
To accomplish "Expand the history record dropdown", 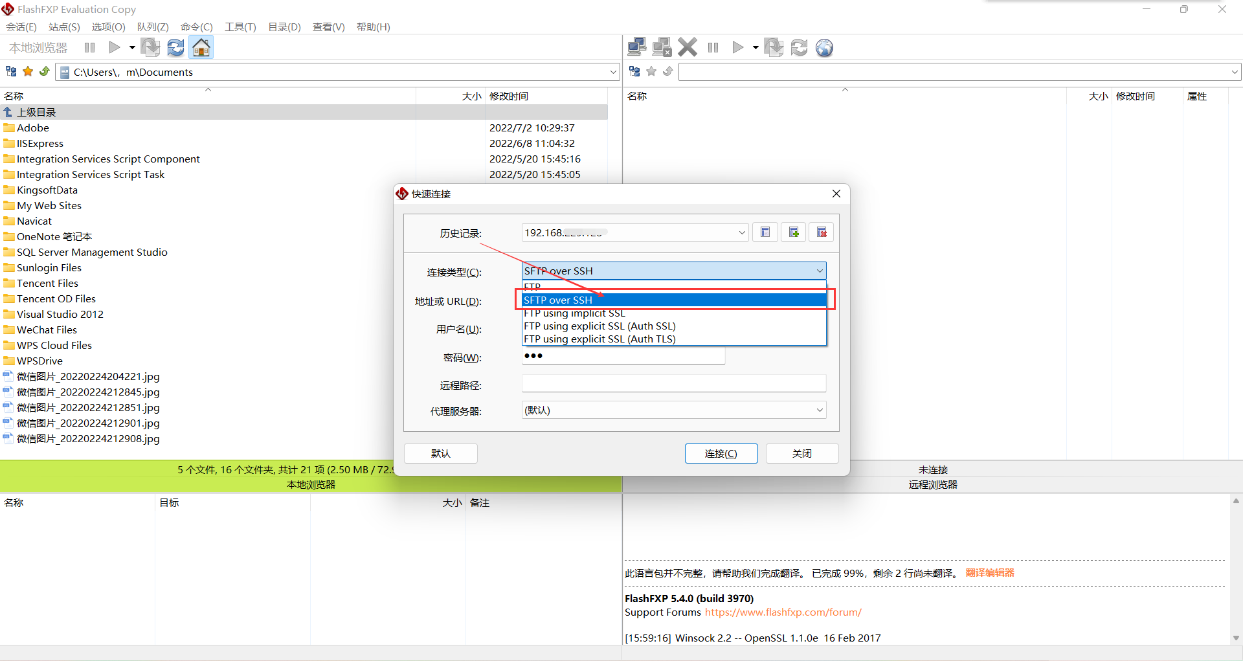I will [741, 232].
